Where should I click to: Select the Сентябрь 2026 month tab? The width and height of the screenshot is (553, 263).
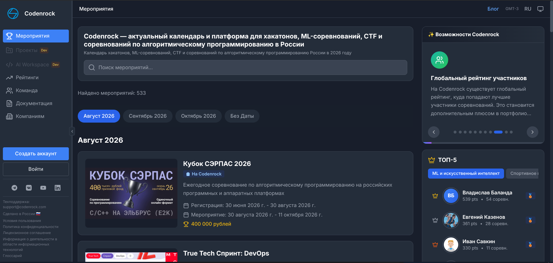(x=147, y=116)
